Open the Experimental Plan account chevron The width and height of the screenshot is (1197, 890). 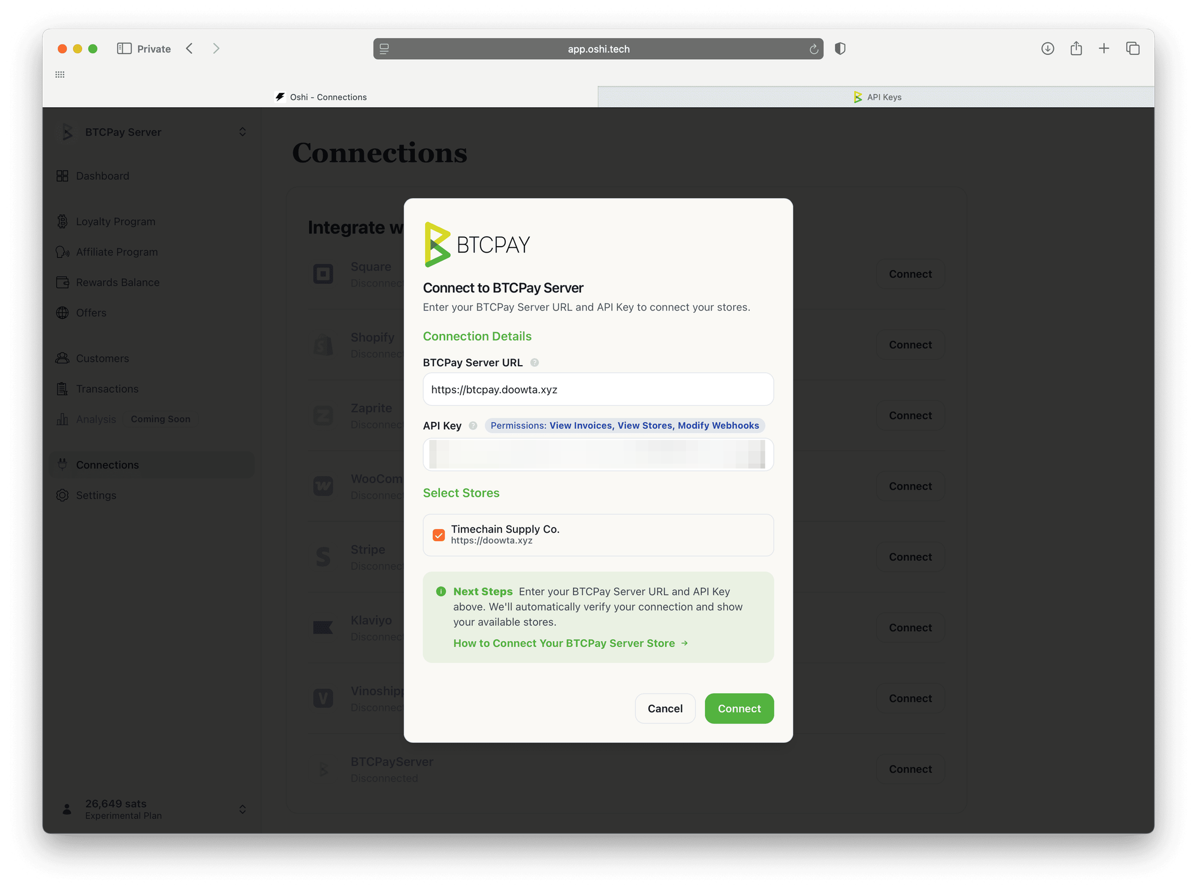(242, 809)
